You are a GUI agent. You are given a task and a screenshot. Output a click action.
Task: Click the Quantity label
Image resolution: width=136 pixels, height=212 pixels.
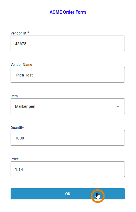pyautogui.click(x=17, y=128)
